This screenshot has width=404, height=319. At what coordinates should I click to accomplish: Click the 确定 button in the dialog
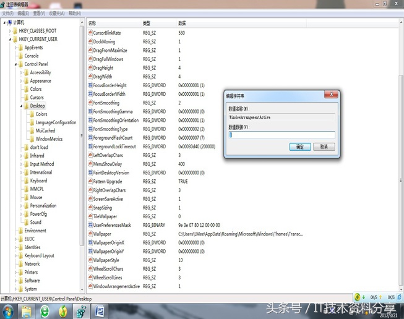coord(299,147)
